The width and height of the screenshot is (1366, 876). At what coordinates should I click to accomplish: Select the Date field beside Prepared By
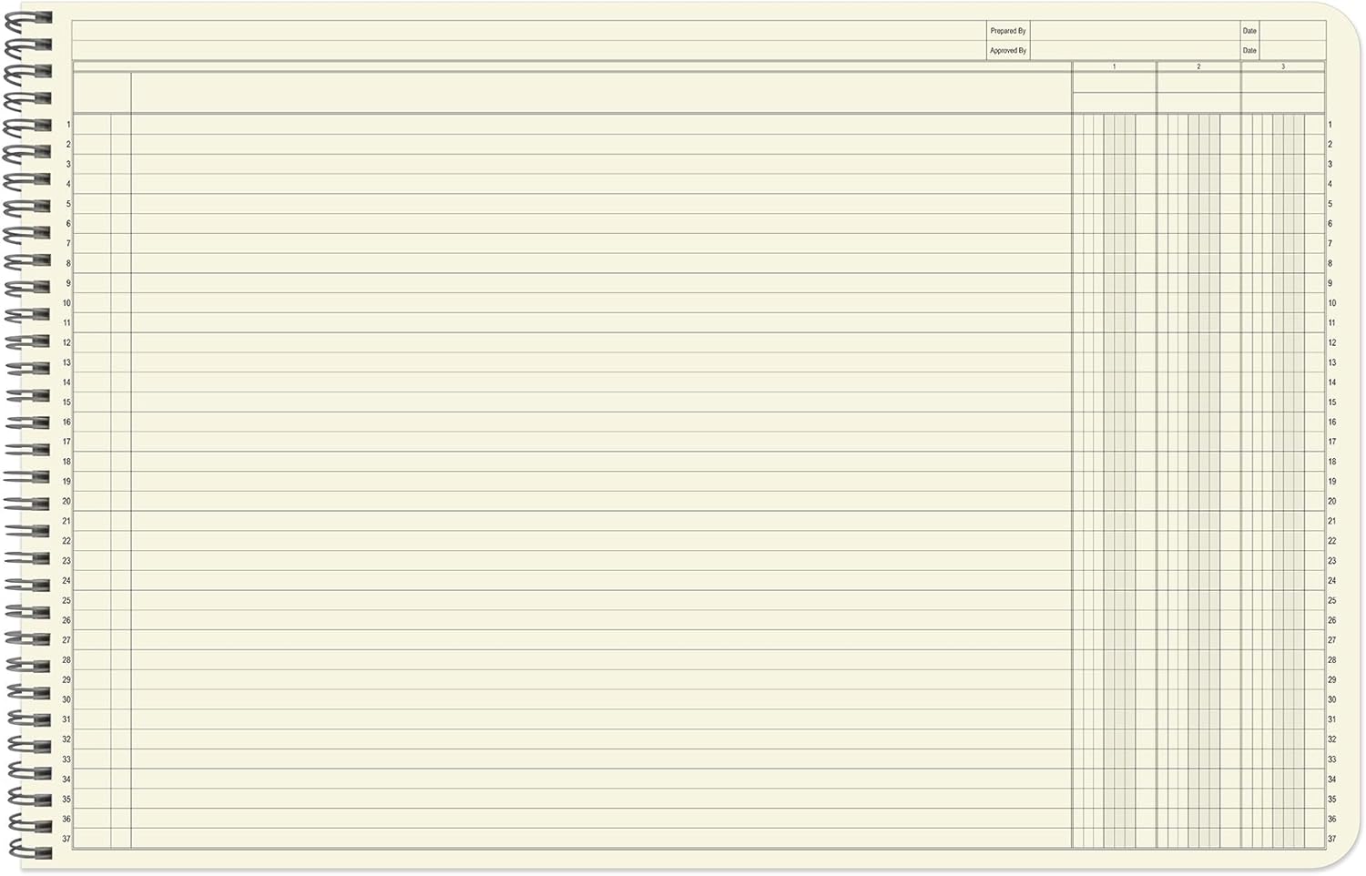pos(1292,31)
